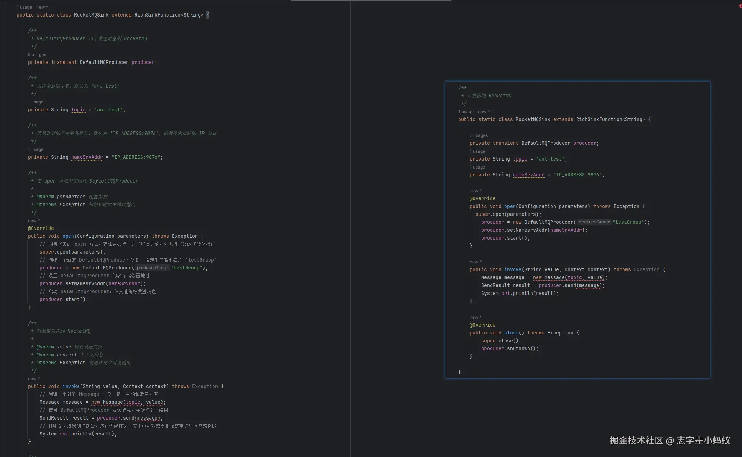Click the underlined topic field name in left pane
This screenshot has width=742, height=457.
point(78,110)
